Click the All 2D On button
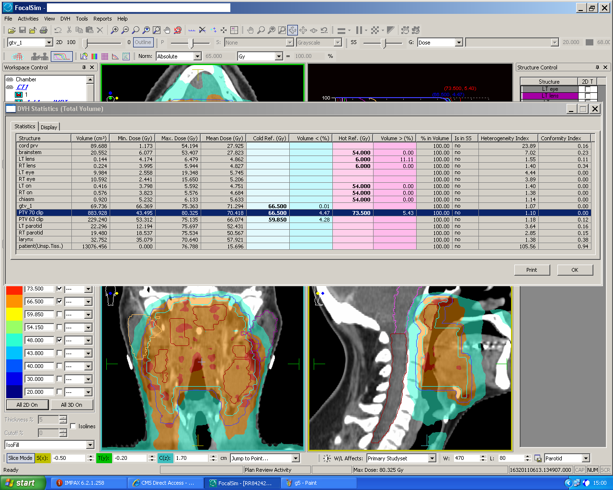This screenshot has width=613, height=490. (27, 405)
